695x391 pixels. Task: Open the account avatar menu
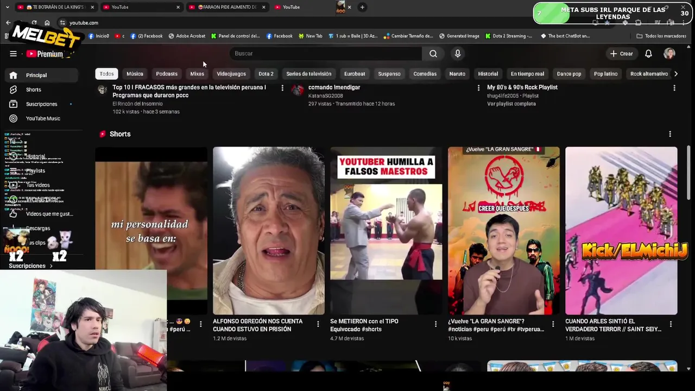point(669,54)
